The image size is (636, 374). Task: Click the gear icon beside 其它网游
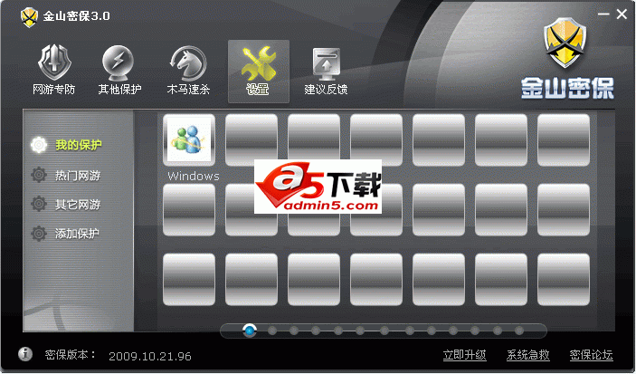tap(39, 204)
